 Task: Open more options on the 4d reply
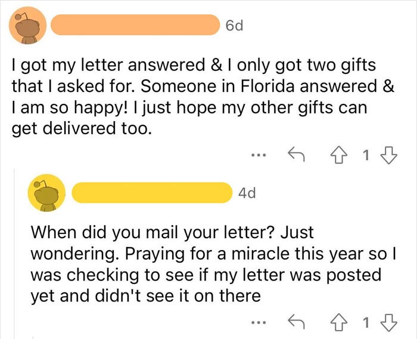point(259,323)
